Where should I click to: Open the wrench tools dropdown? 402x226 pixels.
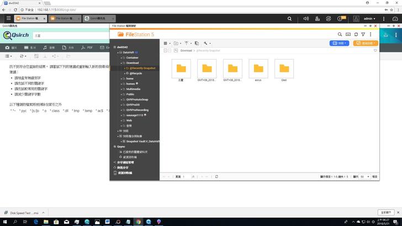pyautogui.click(x=207, y=43)
